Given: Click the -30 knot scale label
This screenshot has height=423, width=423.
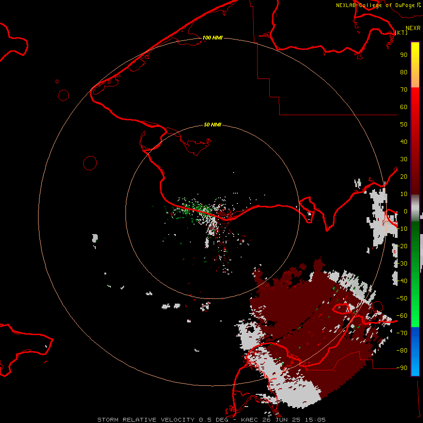Looking at the screenshot, I should point(402,264).
